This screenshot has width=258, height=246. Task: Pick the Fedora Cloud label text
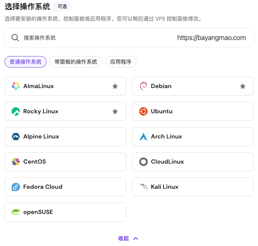(43, 187)
